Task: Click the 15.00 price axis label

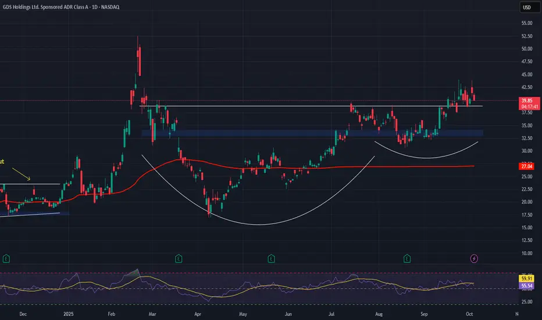Action: click(x=527, y=227)
